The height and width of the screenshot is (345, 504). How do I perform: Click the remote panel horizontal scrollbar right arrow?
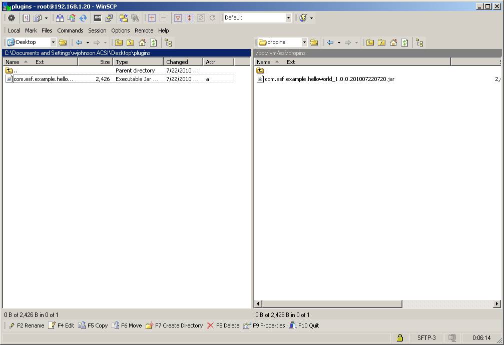(x=497, y=303)
